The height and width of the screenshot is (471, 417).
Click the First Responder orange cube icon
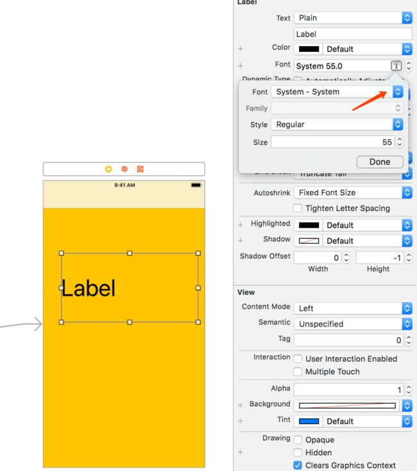click(124, 169)
